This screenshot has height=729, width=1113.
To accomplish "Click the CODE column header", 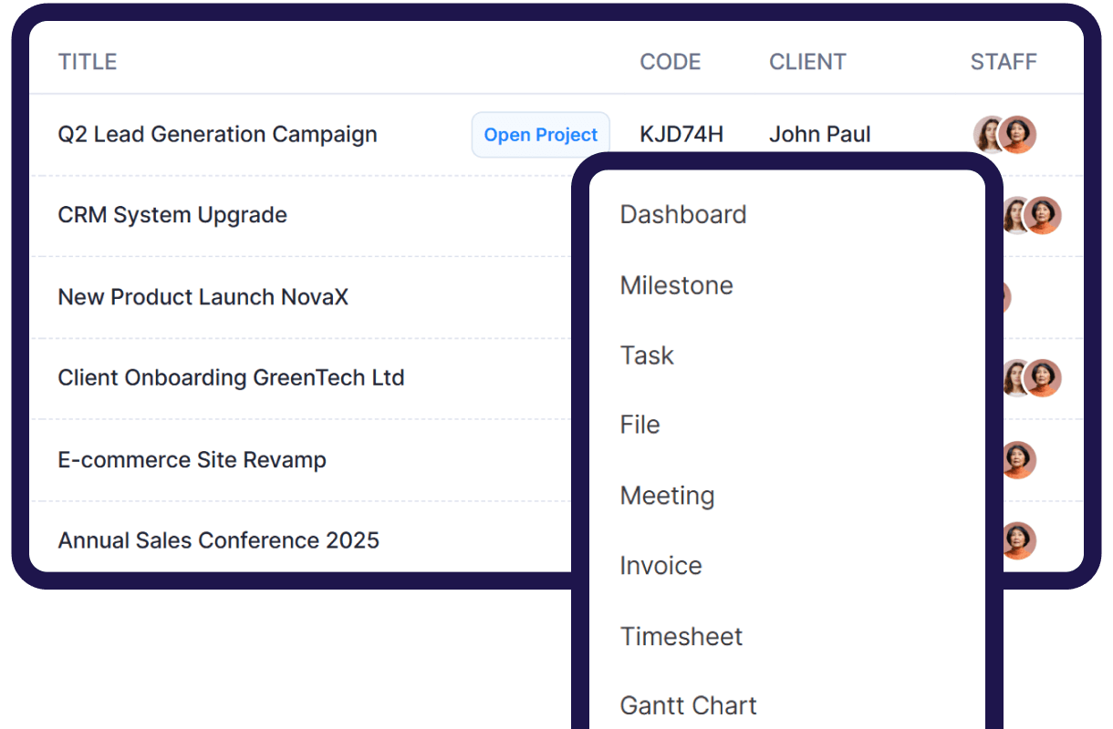I will (x=671, y=62).
